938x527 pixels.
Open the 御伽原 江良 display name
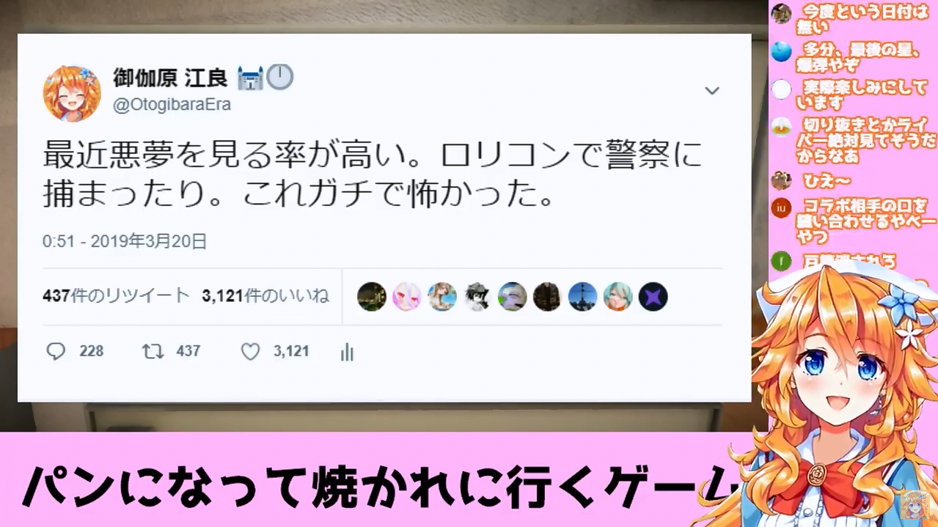pos(170,77)
